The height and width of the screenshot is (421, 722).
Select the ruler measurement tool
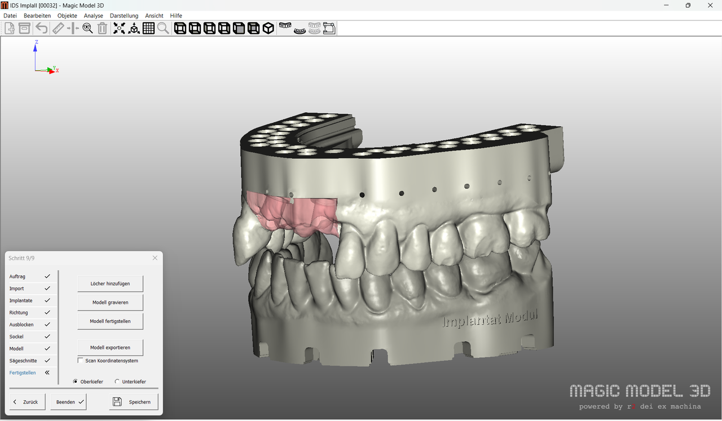tap(58, 28)
